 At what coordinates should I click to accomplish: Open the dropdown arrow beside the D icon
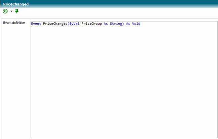(x=11, y=11)
